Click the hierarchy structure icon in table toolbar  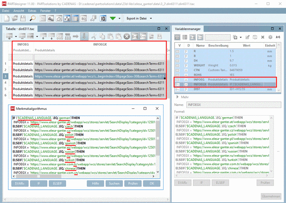pos(68,36)
